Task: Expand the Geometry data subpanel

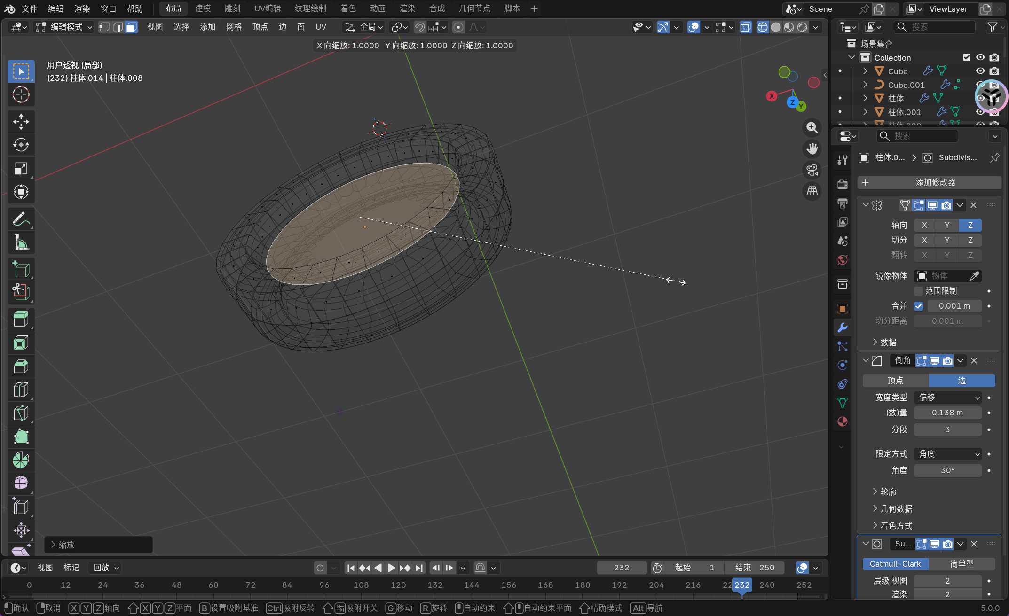Action: click(896, 508)
